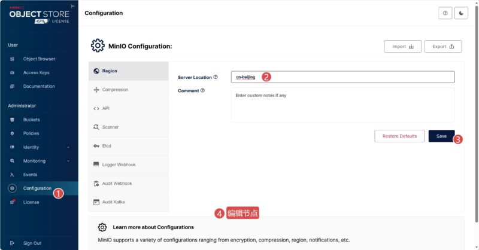Open help via the question mark button
This screenshot has width=479, height=250.
click(445, 13)
